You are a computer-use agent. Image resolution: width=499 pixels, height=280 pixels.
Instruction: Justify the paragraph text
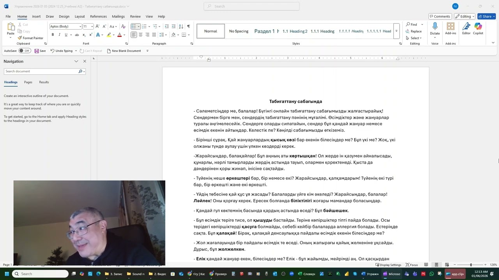click(154, 35)
